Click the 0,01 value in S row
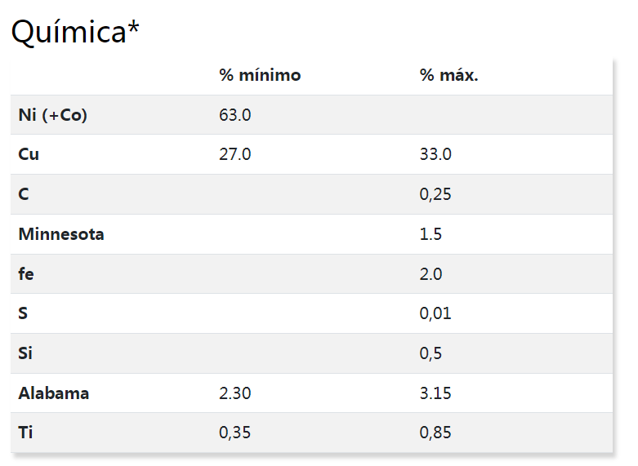This screenshot has height=466, width=638. pos(435,313)
